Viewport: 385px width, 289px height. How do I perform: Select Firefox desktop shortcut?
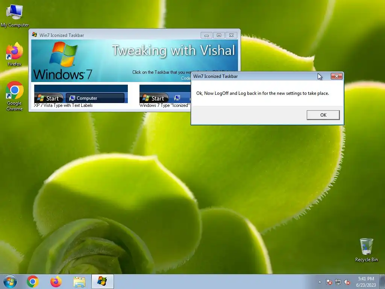[x=15, y=54]
